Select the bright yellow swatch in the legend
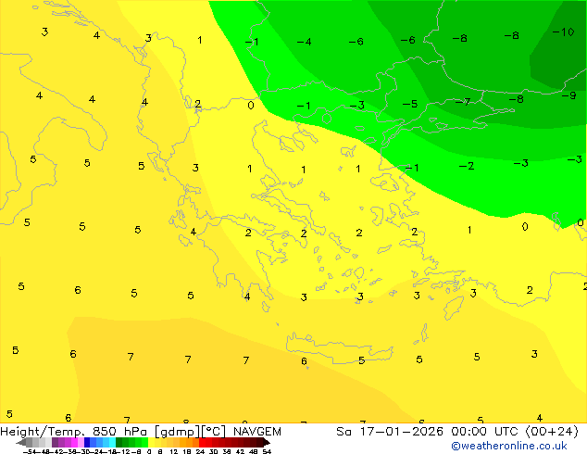The image size is (587, 454). point(152,442)
